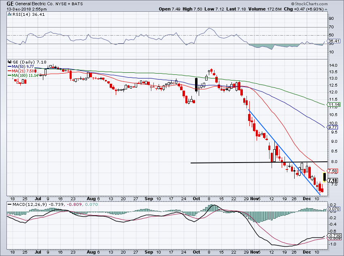Click the 7.58 red MA price tag
Image resolution: width=344 pixels, height=256 pixels.
(x=333, y=171)
